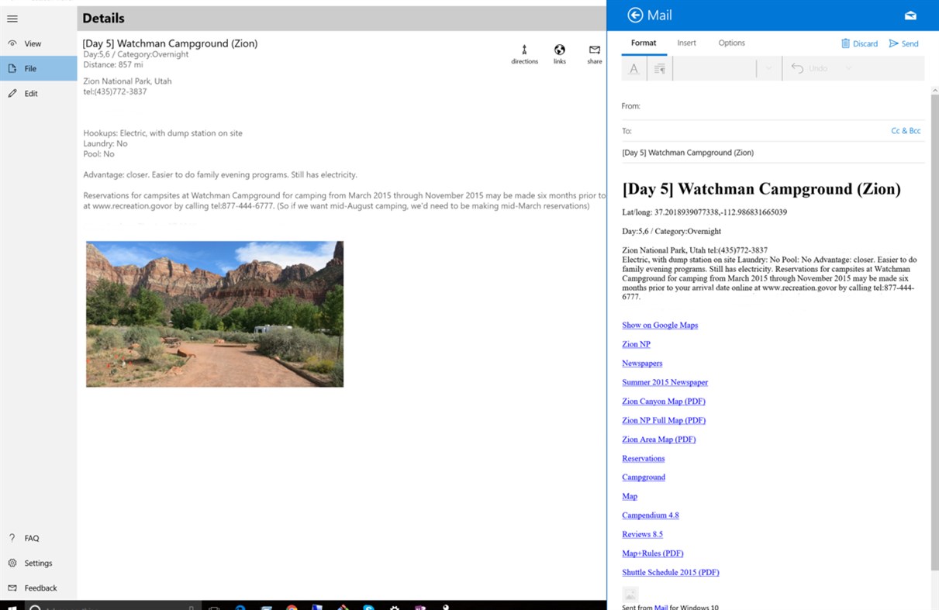Open the Campendium 4.8 link
Screen dimensions: 939x610
[650, 515]
